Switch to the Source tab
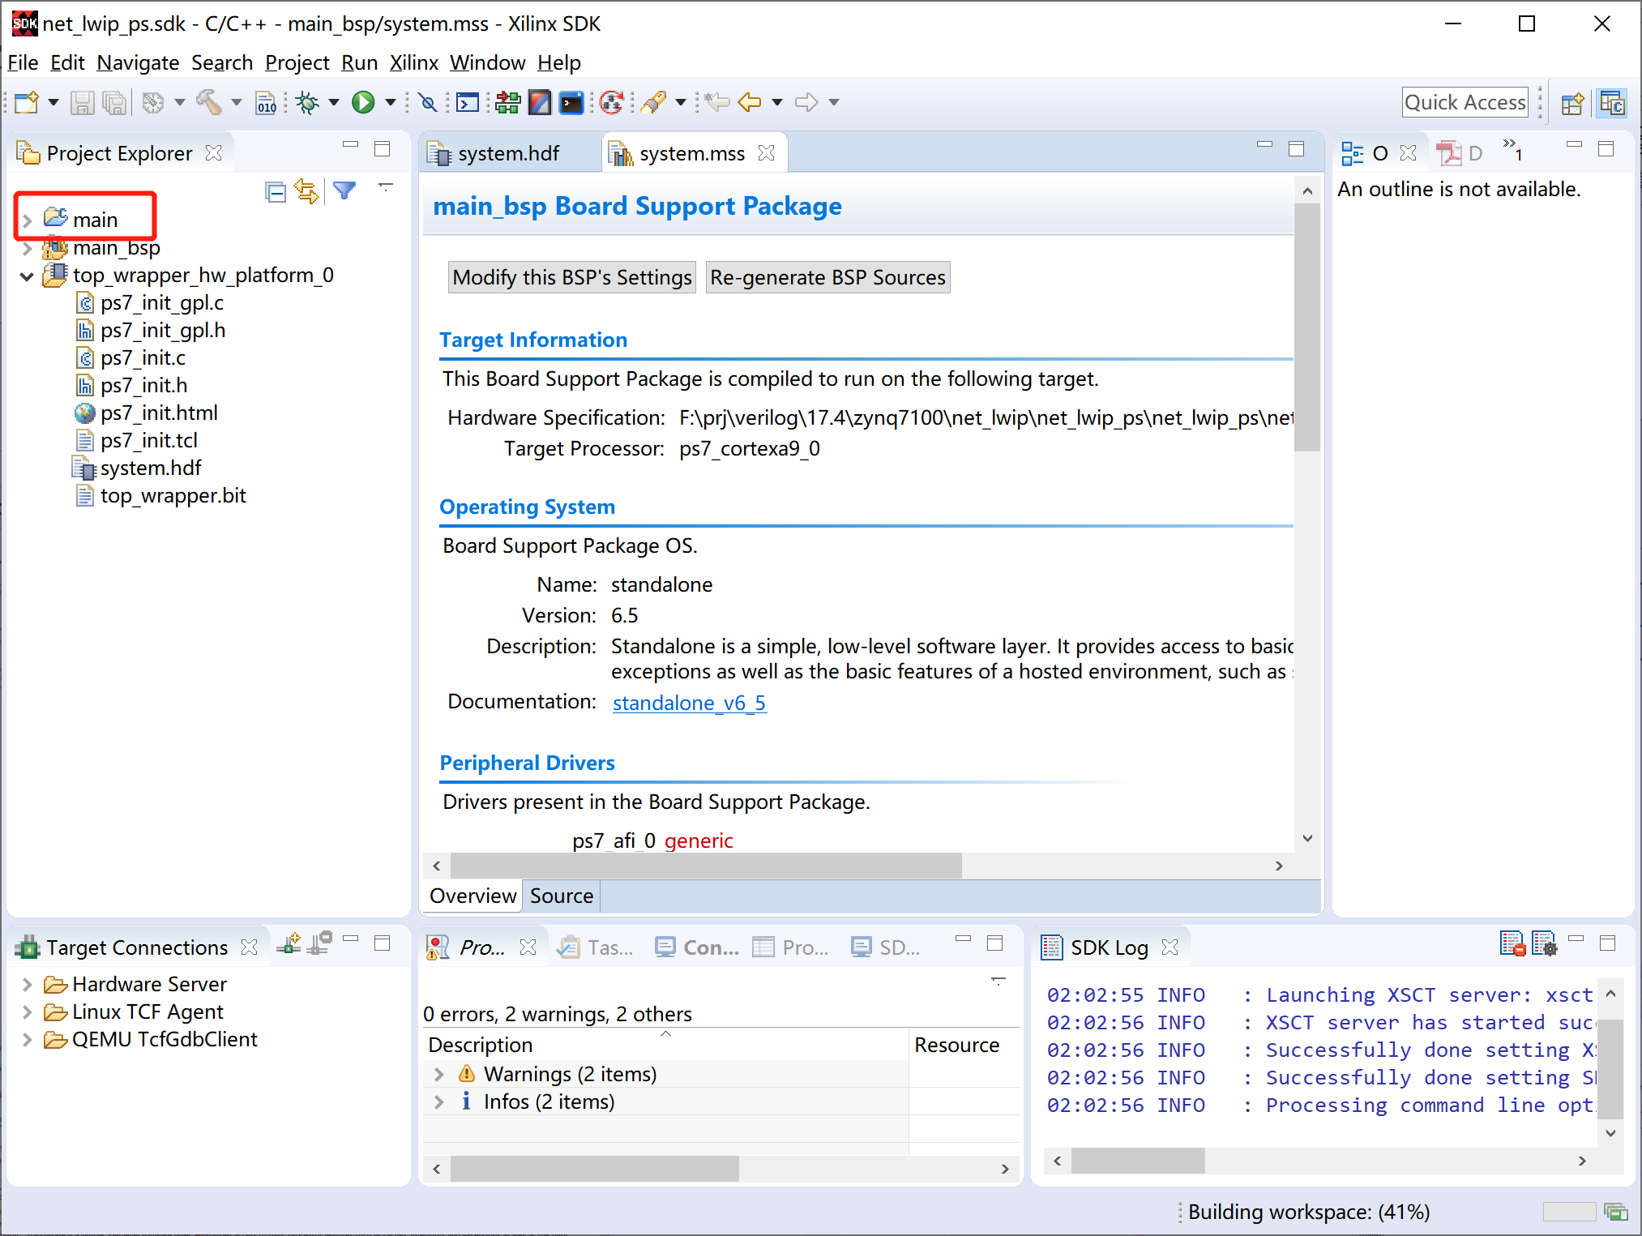The height and width of the screenshot is (1236, 1642). (x=562, y=896)
